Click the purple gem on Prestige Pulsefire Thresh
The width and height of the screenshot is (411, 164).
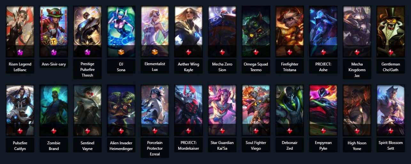87,52
